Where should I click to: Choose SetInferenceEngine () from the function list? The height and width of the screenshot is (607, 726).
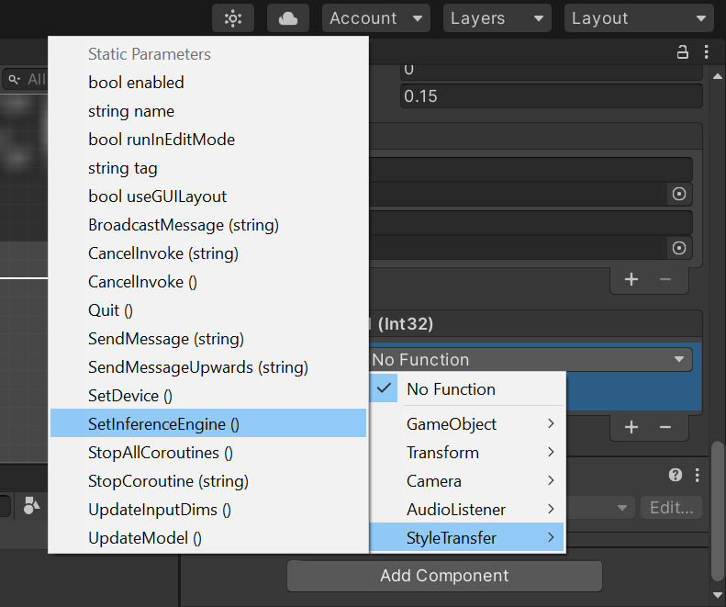point(163,424)
